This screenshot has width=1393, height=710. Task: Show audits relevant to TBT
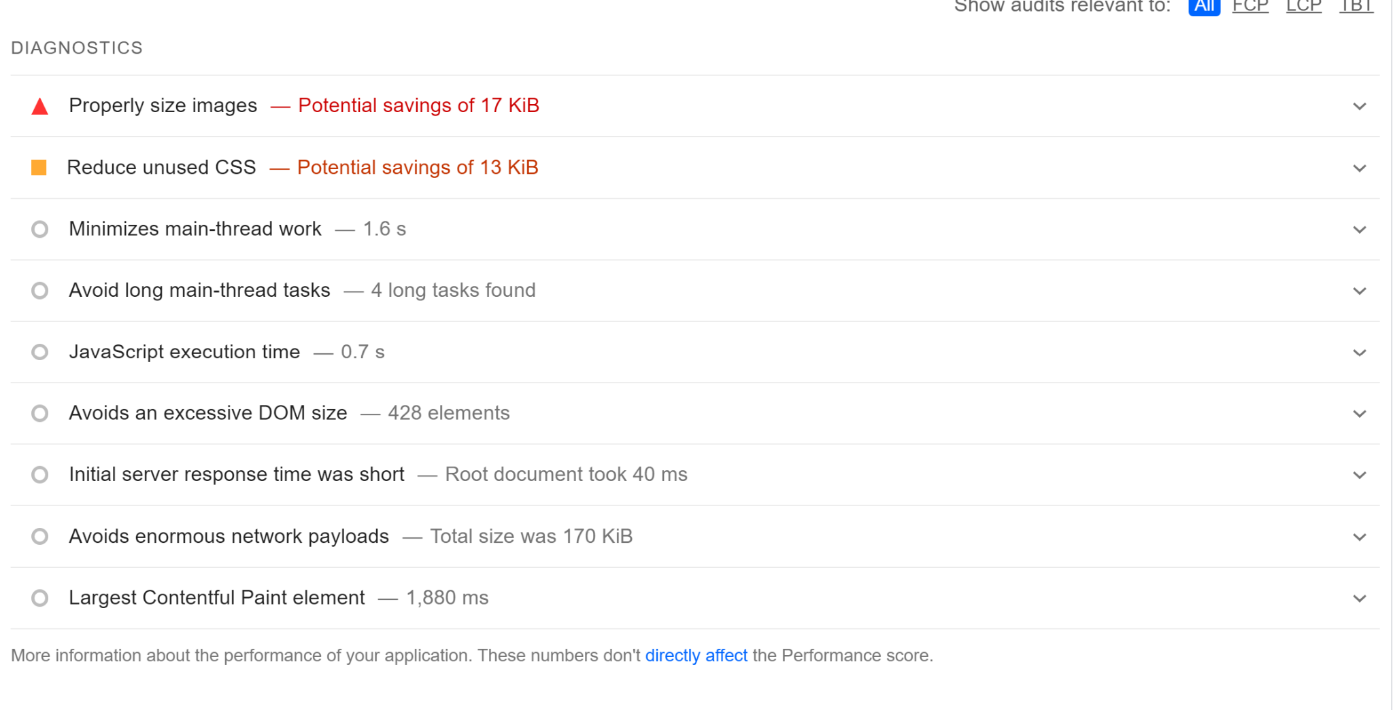tap(1356, 7)
